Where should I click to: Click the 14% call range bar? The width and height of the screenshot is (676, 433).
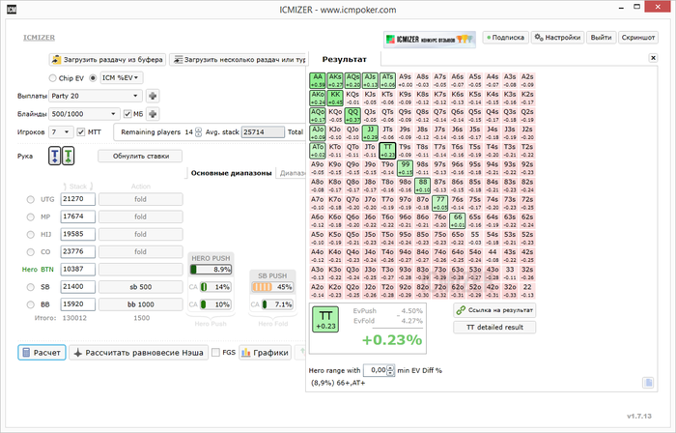pyautogui.click(x=215, y=287)
